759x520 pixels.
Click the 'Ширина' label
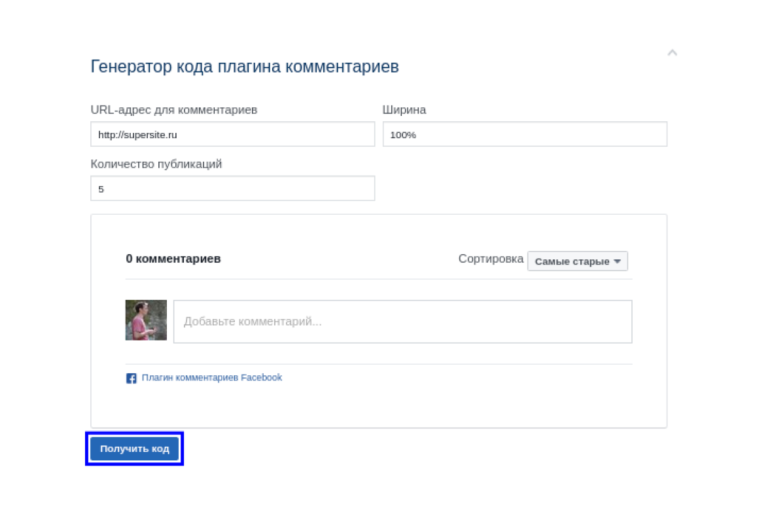coord(404,110)
